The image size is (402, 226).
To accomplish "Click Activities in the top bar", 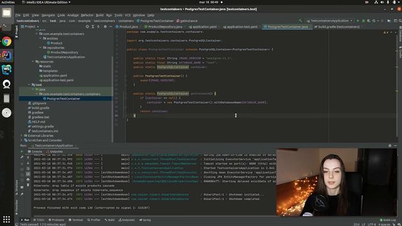I will (8, 3).
